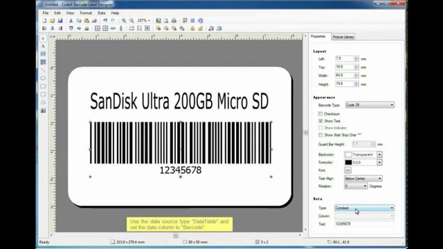This screenshot has height=249, width=443.
Task: Select the Rounded Rectangle shape tool
Action: tap(43, 94)
